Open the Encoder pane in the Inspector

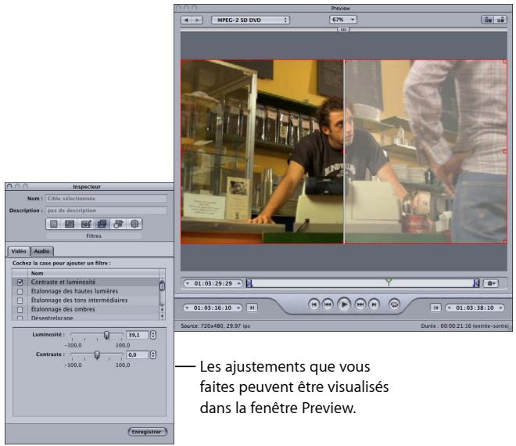[70, 224]
